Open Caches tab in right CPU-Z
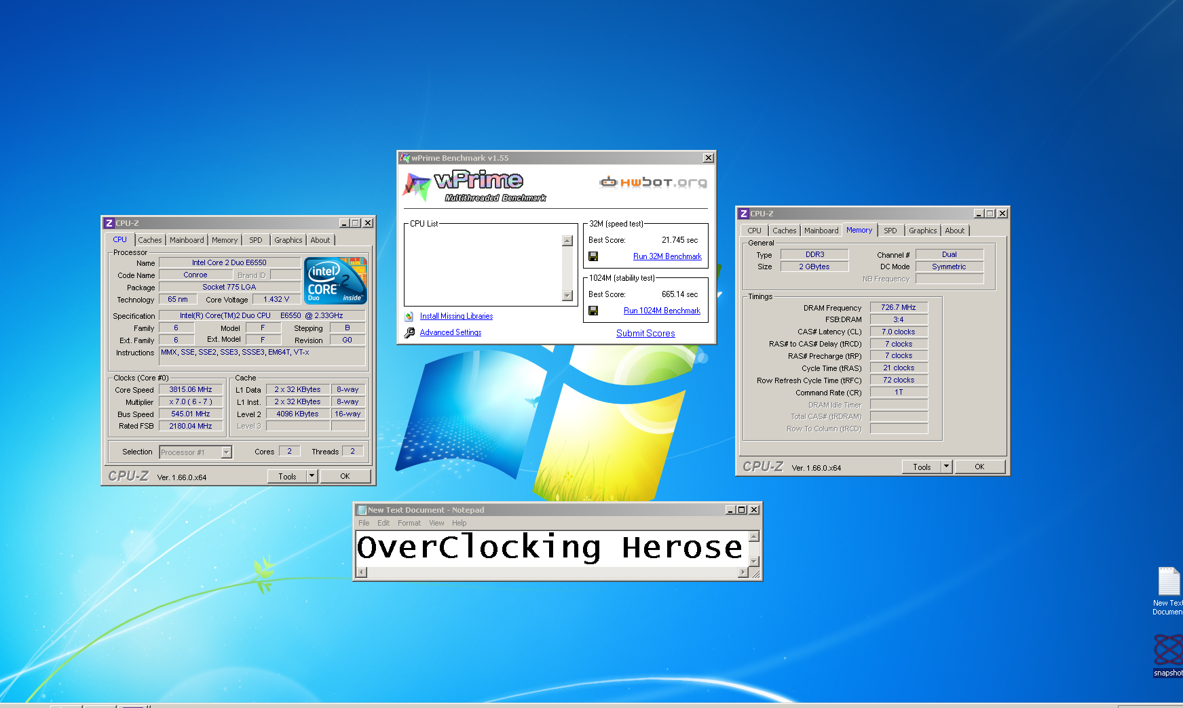 click(x=785, y=231)
